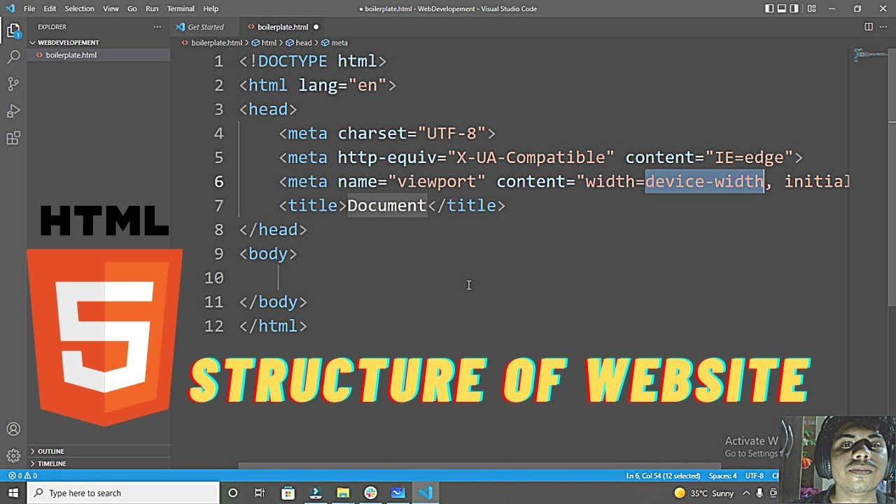The width and height of the screenshot is (896, 504).
Task: Change encoding via UTF-8 status item
Action: [x=755, y=476]
